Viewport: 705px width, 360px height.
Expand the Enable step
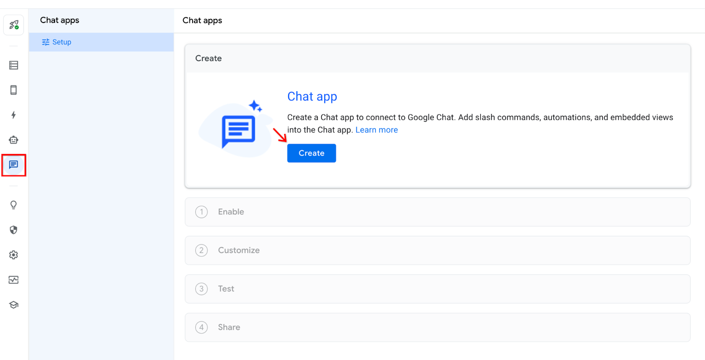click(x=437, y=212)
